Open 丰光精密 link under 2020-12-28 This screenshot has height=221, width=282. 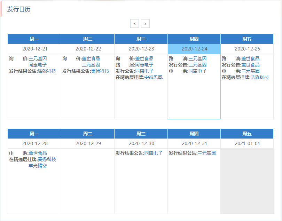[38, 166]
